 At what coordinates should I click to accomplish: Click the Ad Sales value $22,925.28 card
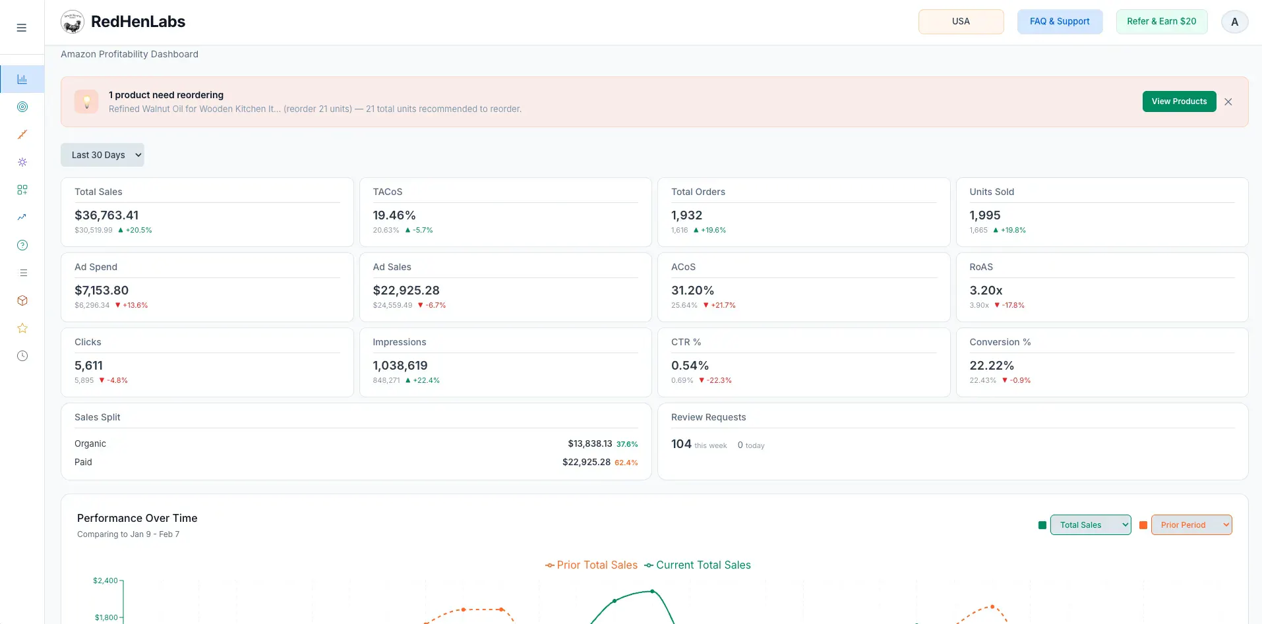(x=406, y=291)
